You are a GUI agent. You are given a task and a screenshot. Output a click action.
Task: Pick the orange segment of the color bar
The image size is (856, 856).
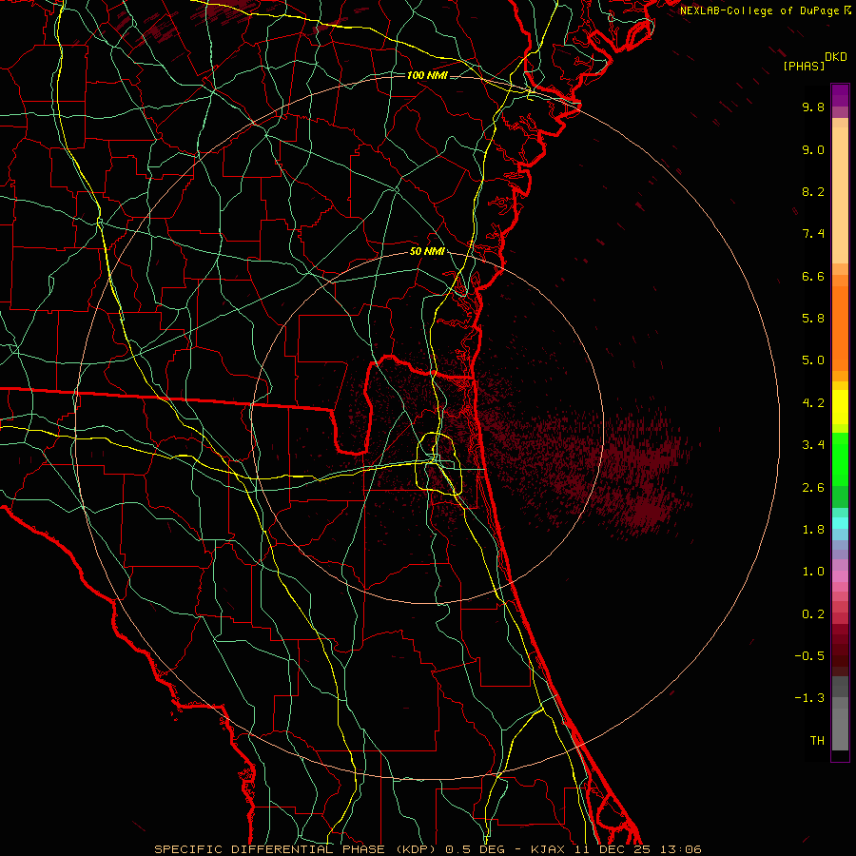840,327
